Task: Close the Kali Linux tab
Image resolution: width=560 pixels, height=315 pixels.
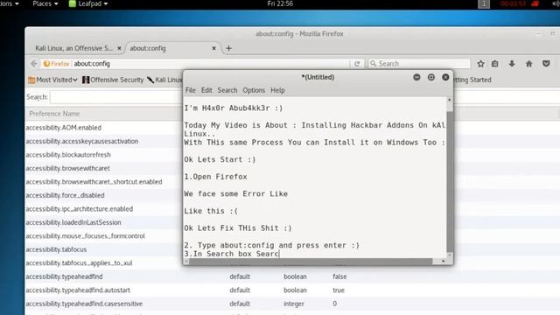Action: coord(119,48)
